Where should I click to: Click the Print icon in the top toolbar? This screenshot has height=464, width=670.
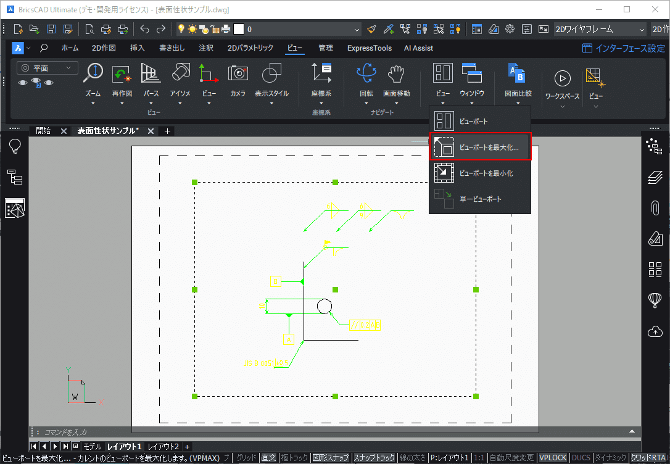coord(106,29)
